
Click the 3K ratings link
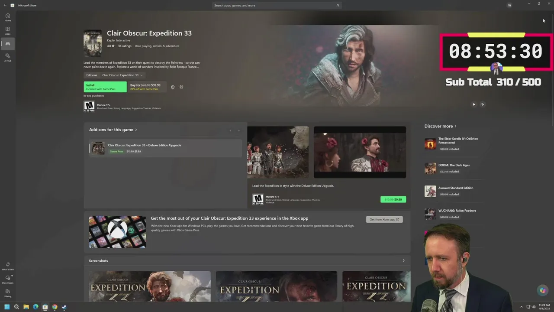click(x=125, y=46)
